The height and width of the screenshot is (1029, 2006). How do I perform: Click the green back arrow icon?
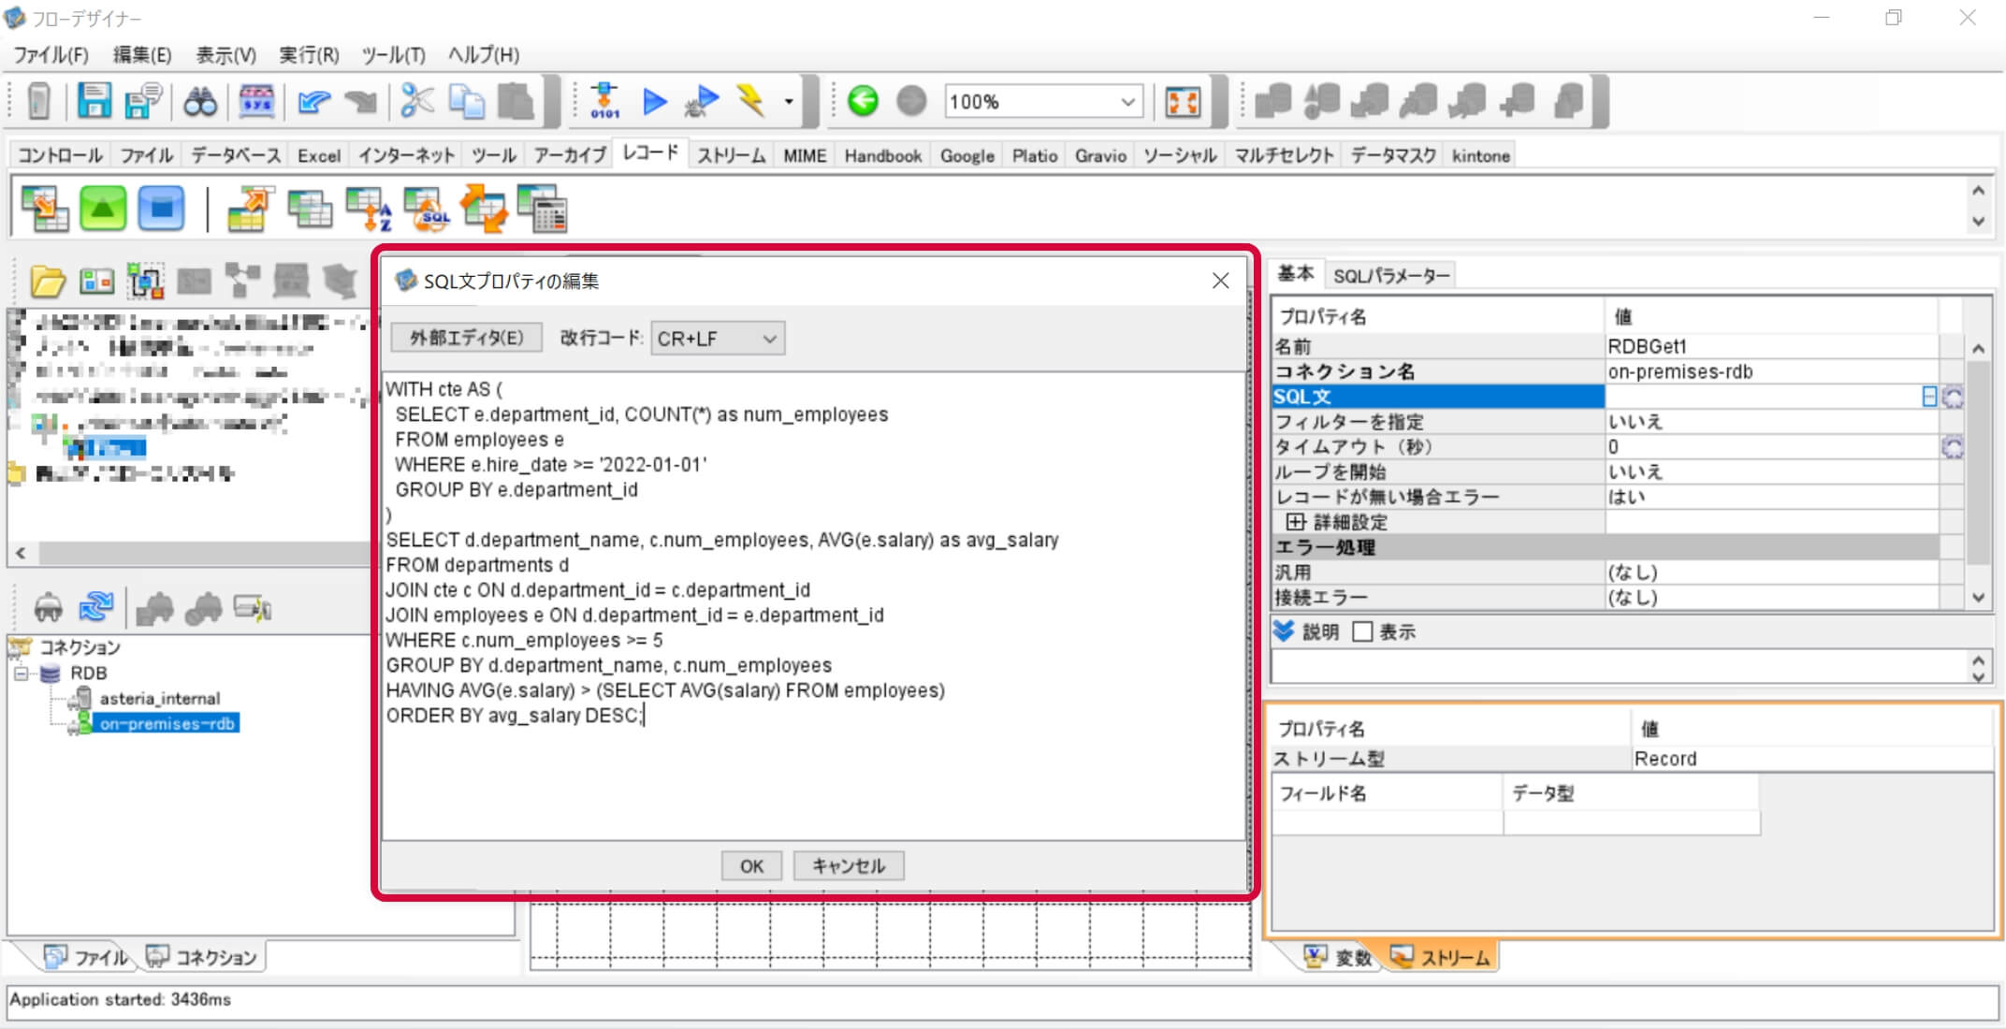[863, 101]
